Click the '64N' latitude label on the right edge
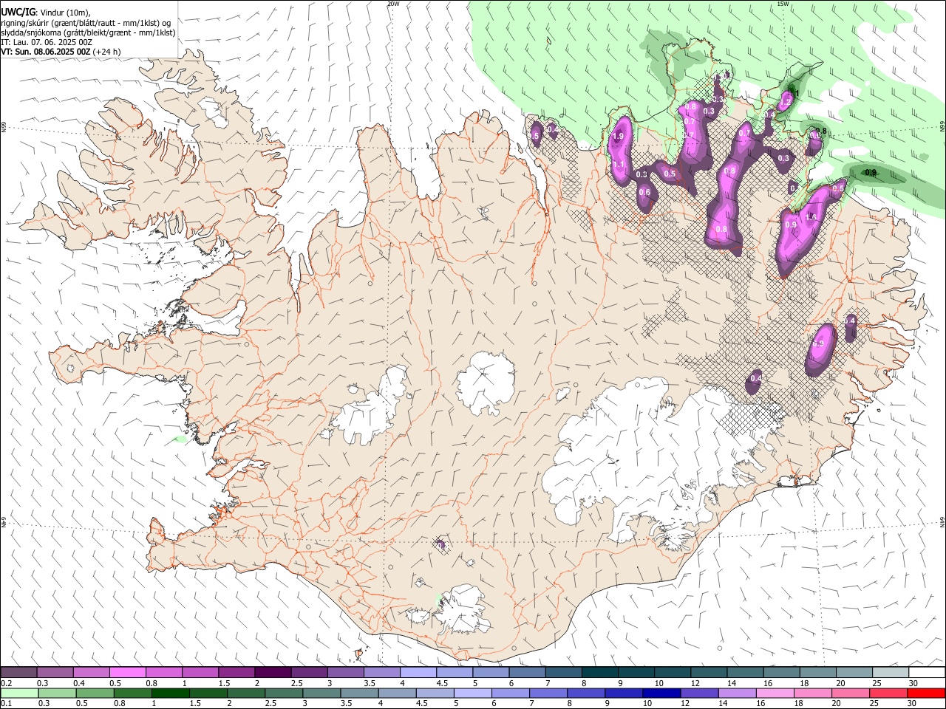 click(x=942, y=521)
